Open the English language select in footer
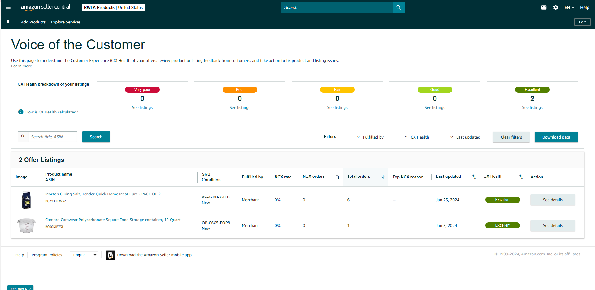This screenshot has height=290, width=595. [x=84, y=255]
